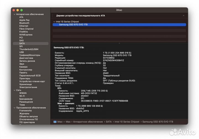The image size is (199, 139).
Task: Open the FireWire section
Action: [x=23, y=32]
